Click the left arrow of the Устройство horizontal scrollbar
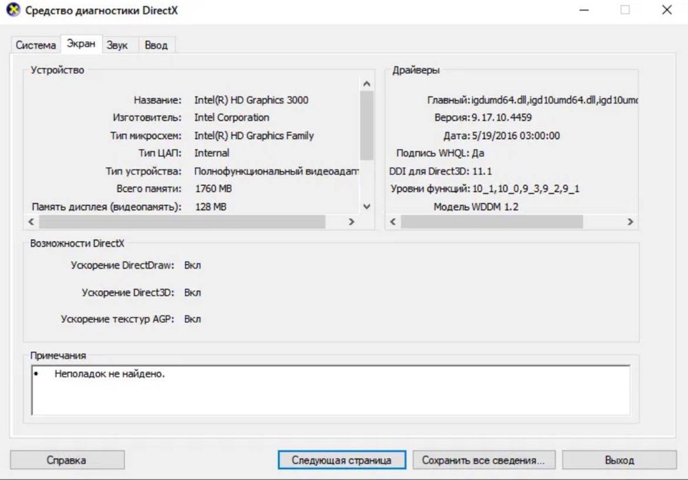Viewport: 688px width, 480px height. click(31, 222)
